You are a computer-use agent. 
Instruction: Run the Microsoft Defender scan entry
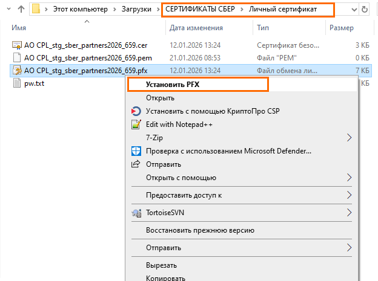click(x=228, y=151)
